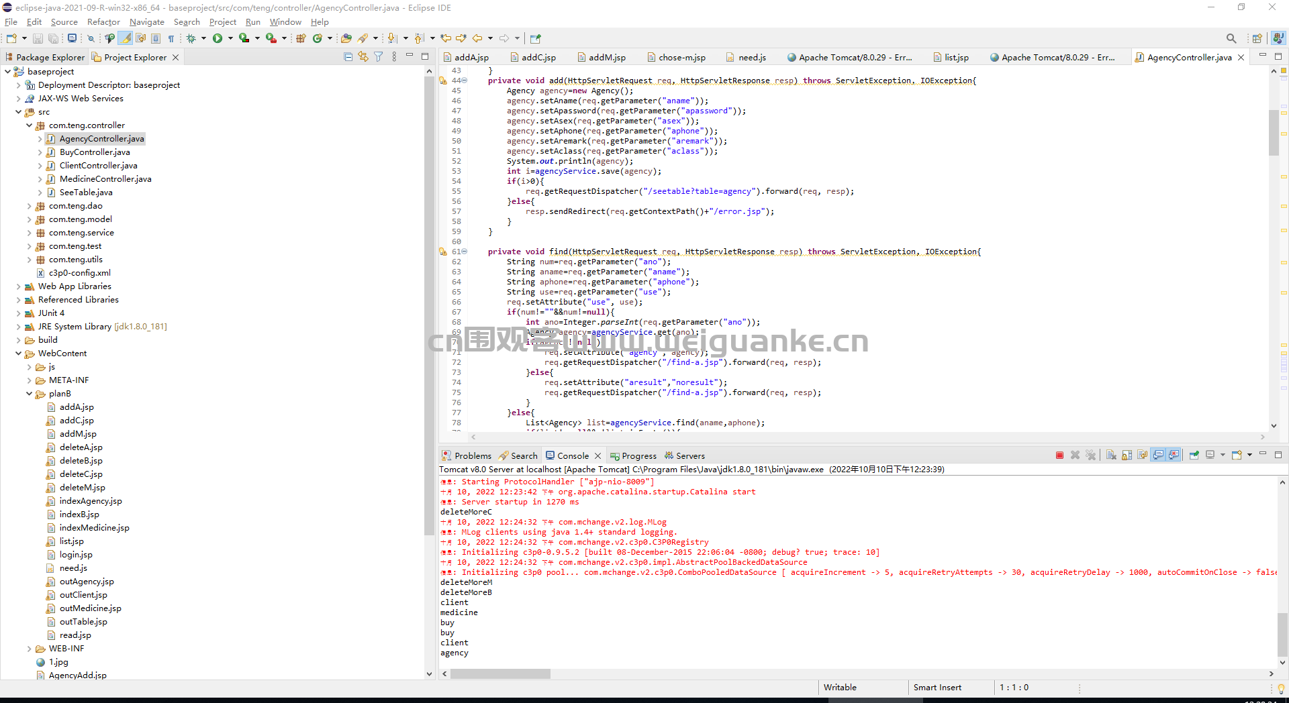The height and width of the screenshot is (703, 1289).
Task: Collapse the com.teng.controller package
Action: (x=29, y=125)
